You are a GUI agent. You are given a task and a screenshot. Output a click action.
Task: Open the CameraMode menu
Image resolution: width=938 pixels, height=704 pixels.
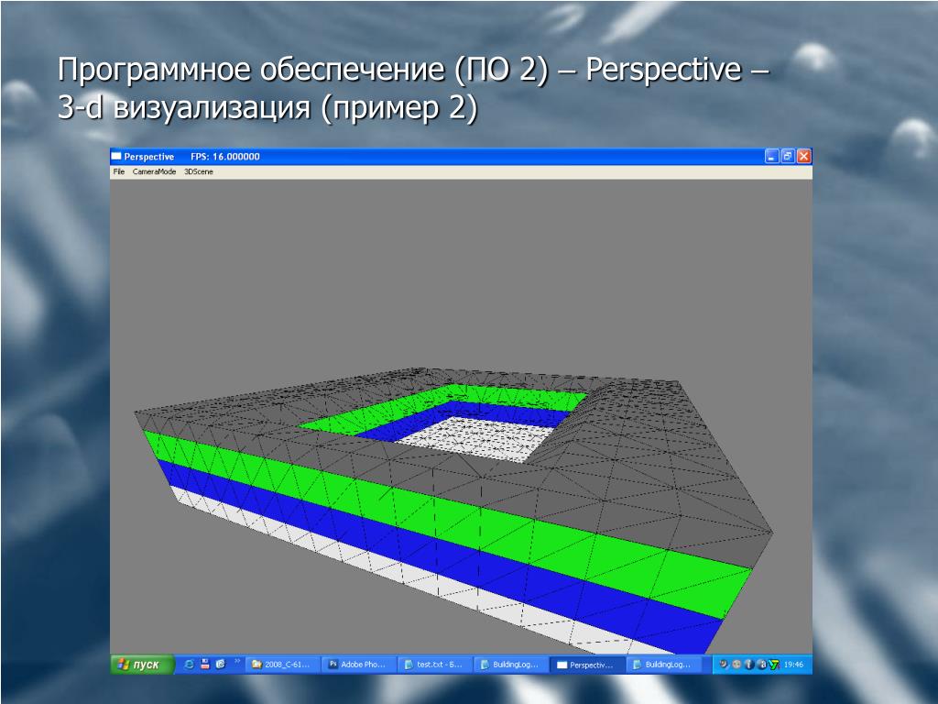[154, 171]
